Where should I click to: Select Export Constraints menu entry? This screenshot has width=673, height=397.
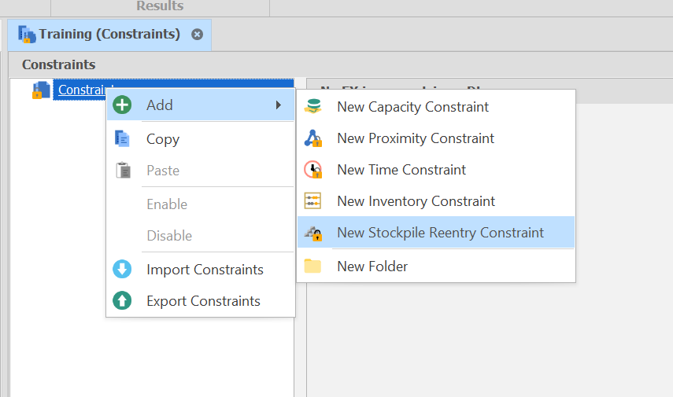click(x=203, y=301)
